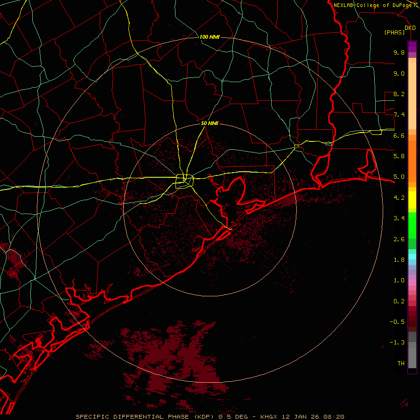
Task: Click the 5.0 scale value
Action: (x=399, y=177)
